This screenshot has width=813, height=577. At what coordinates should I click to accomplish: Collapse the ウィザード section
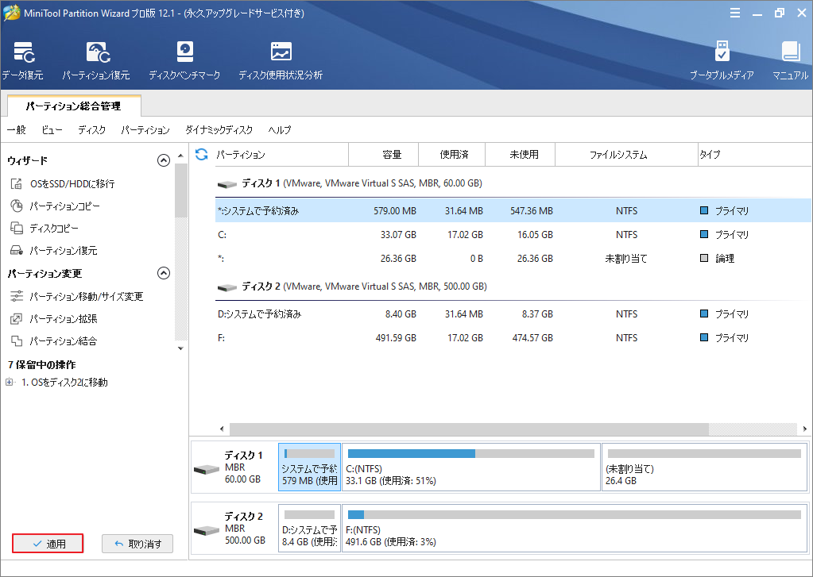click(x=164, y=160)
